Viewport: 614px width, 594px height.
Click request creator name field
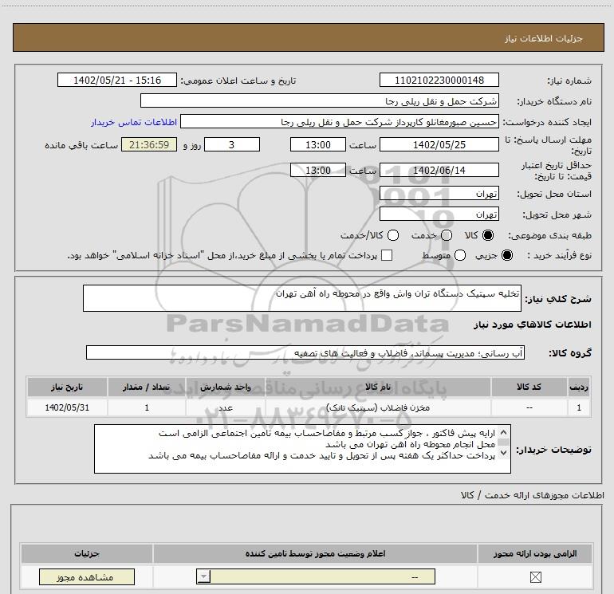340,121
